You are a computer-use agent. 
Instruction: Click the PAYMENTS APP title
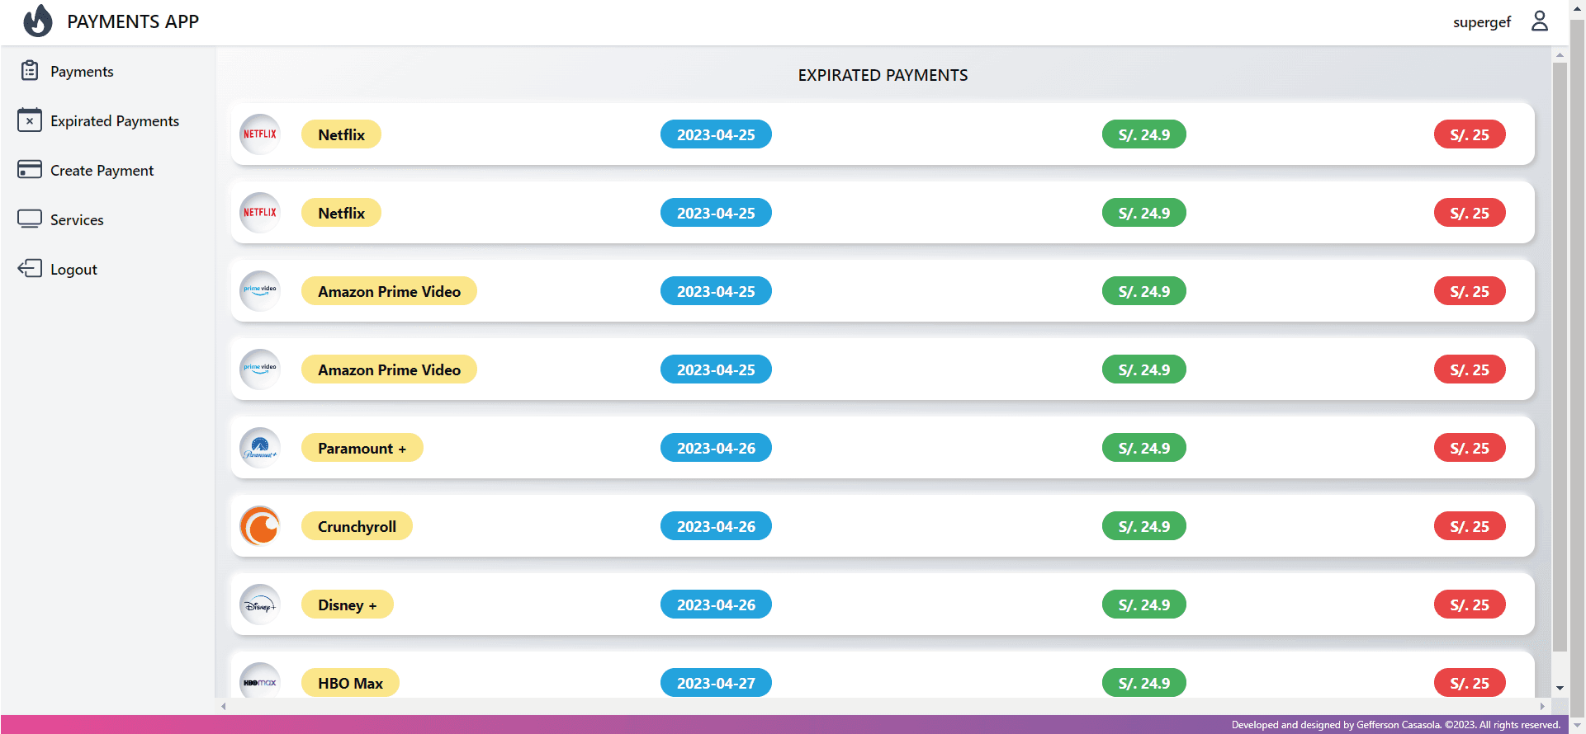[133, 22]
